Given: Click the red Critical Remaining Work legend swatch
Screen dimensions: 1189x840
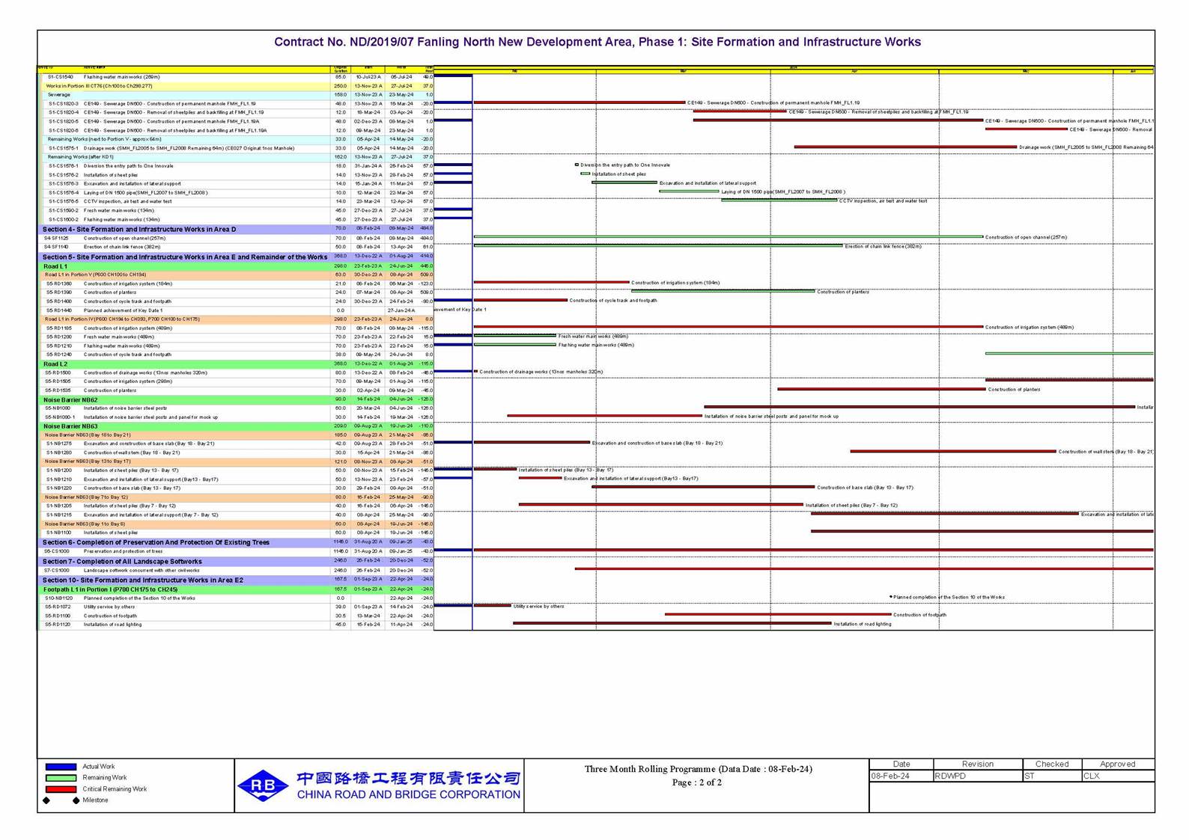Looking at the screenshot, I should pyautogui.click(x=61, y=789).
